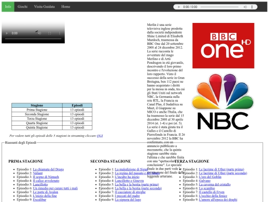Click the BBC One HD logo

[223, 45]
